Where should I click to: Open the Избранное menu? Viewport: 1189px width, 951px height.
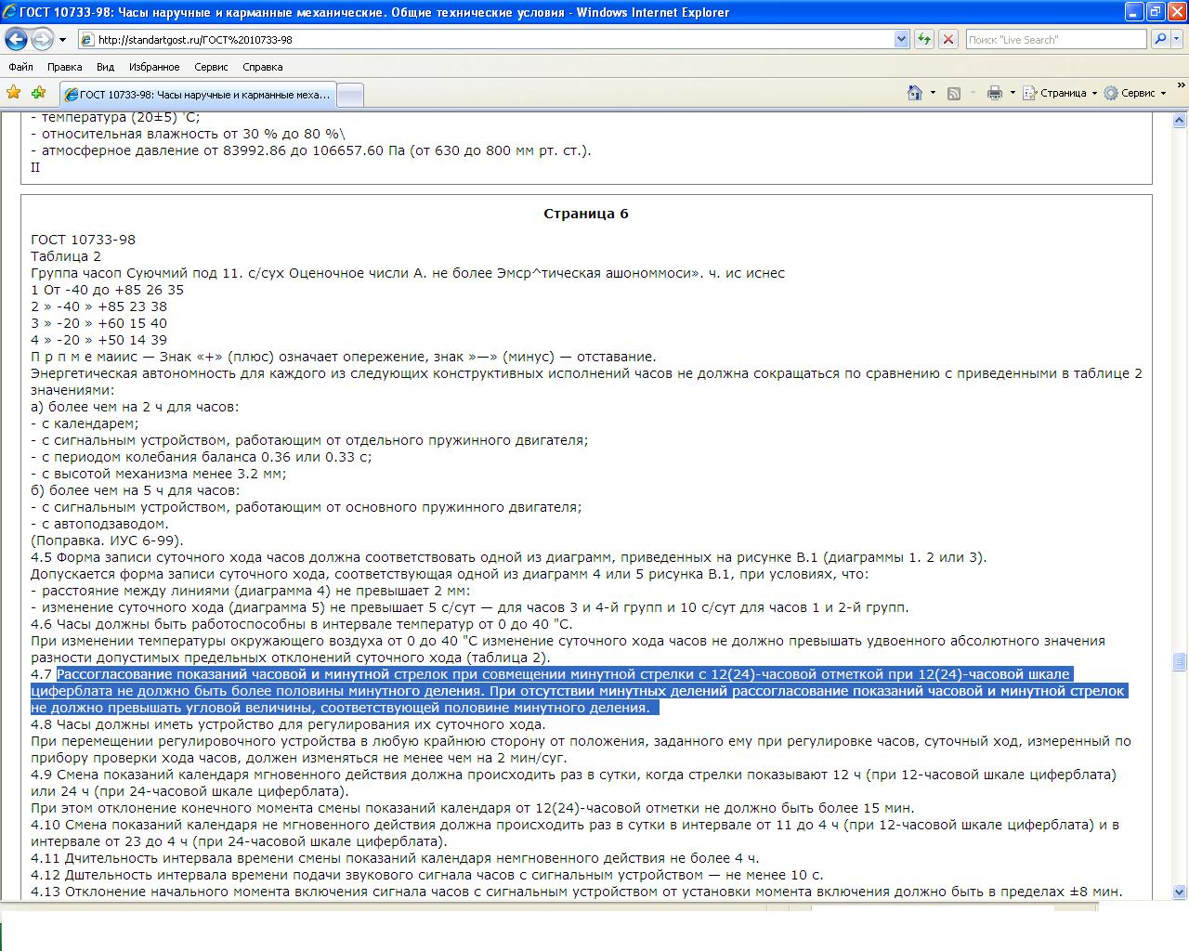(x=154, y=67)
